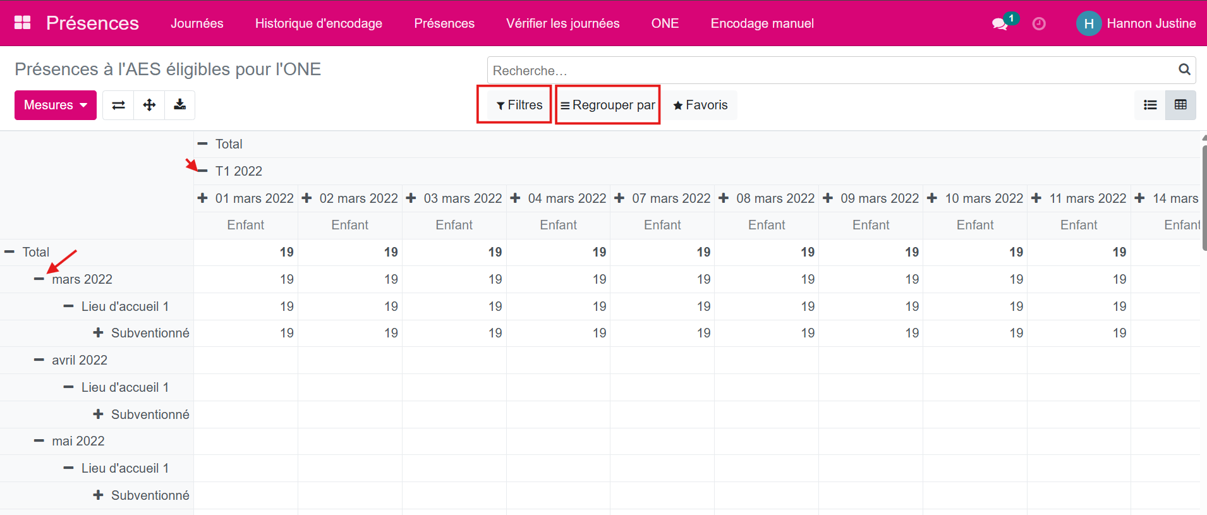
Task: Open the apps grid menu icon
Action: click(22, 23)
